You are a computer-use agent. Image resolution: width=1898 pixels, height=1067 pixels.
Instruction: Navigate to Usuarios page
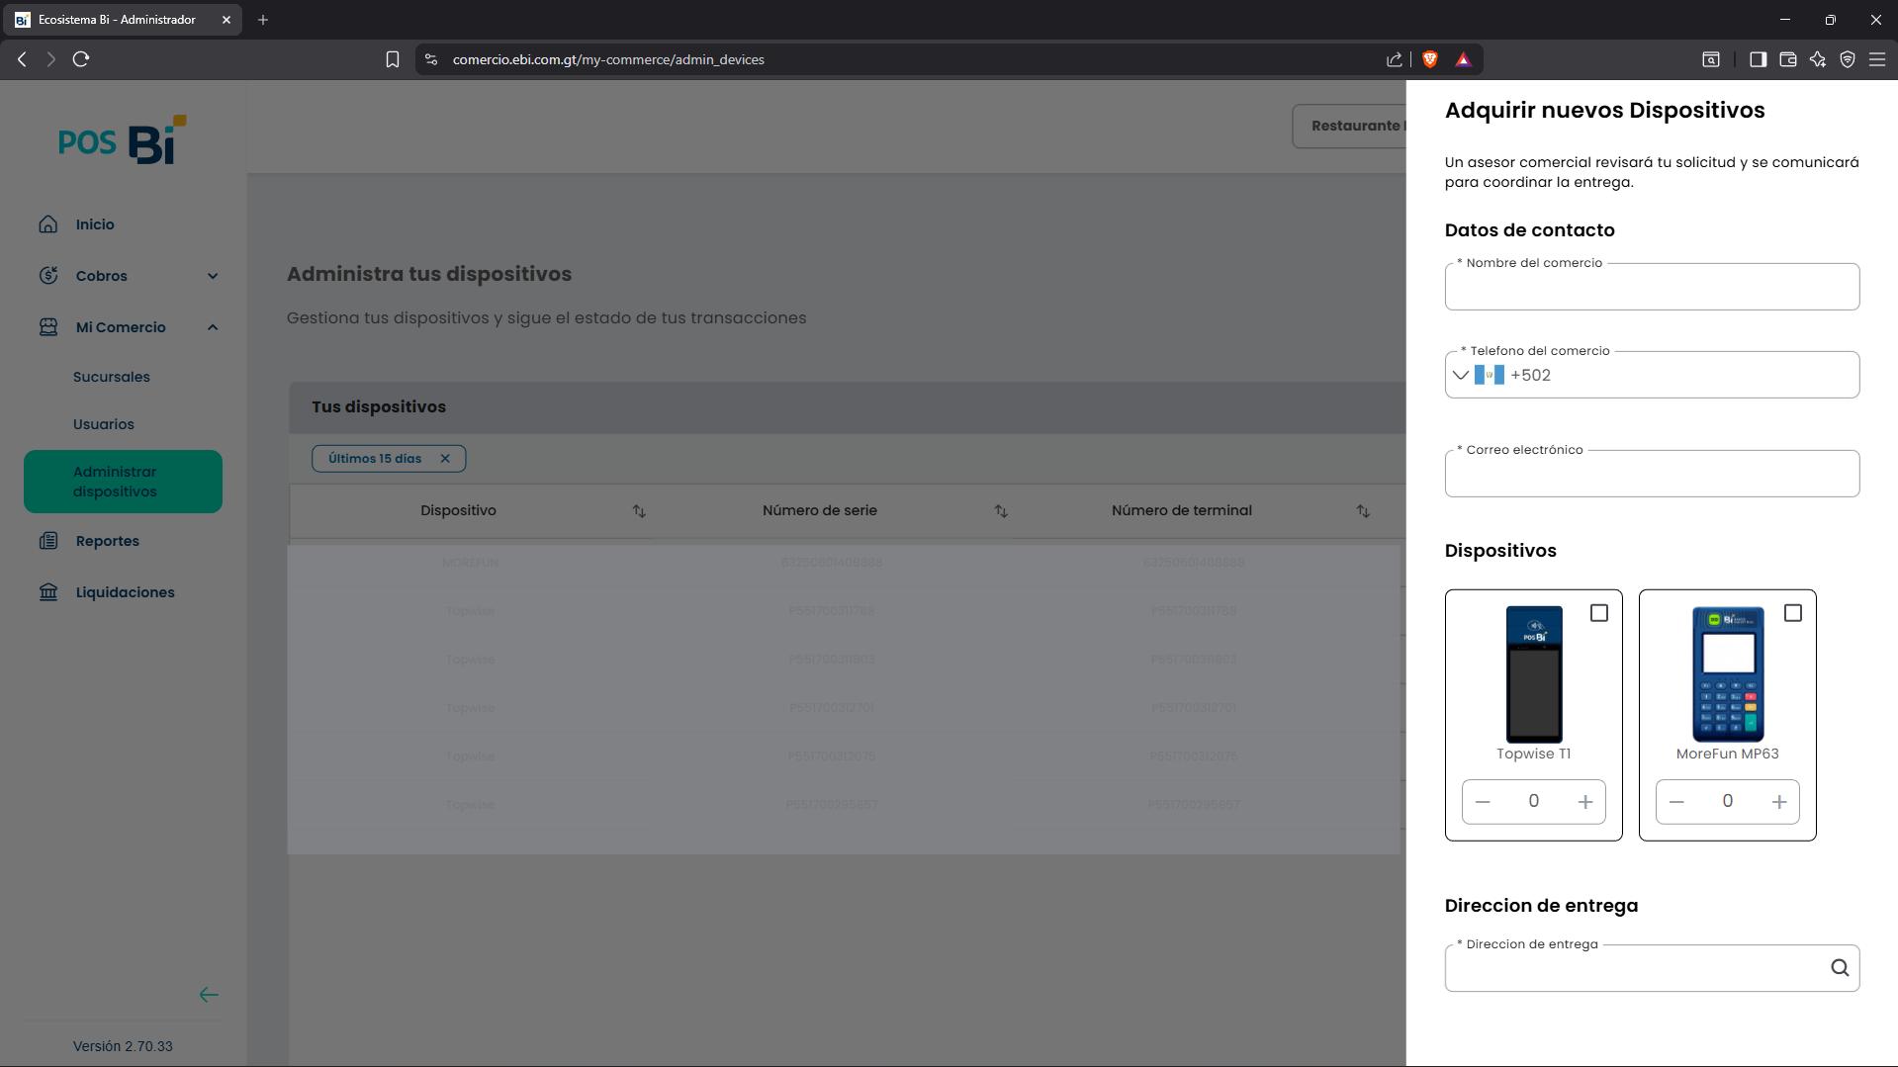tap(104, 424)
